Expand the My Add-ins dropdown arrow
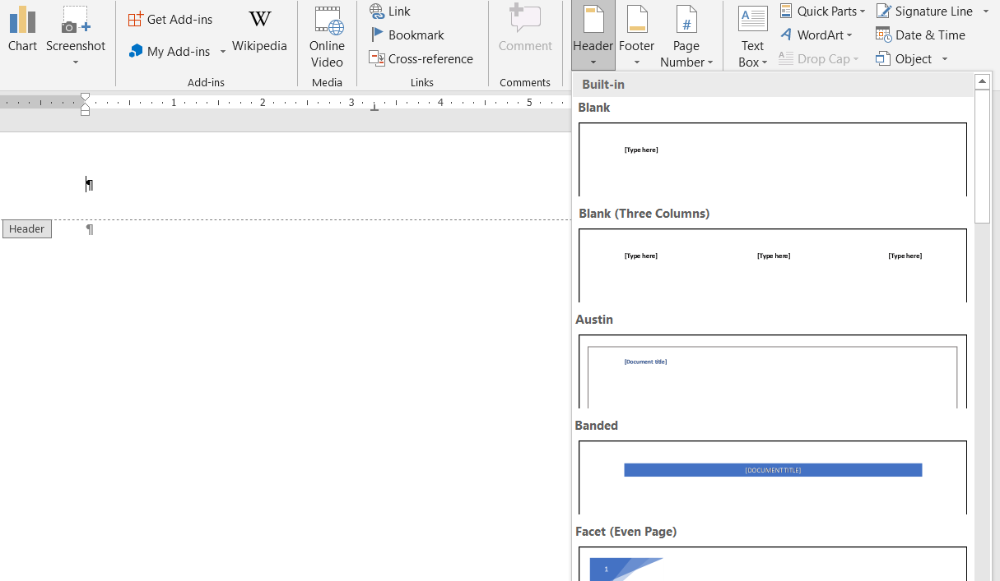1000x581 pixels. pos(223,52)
